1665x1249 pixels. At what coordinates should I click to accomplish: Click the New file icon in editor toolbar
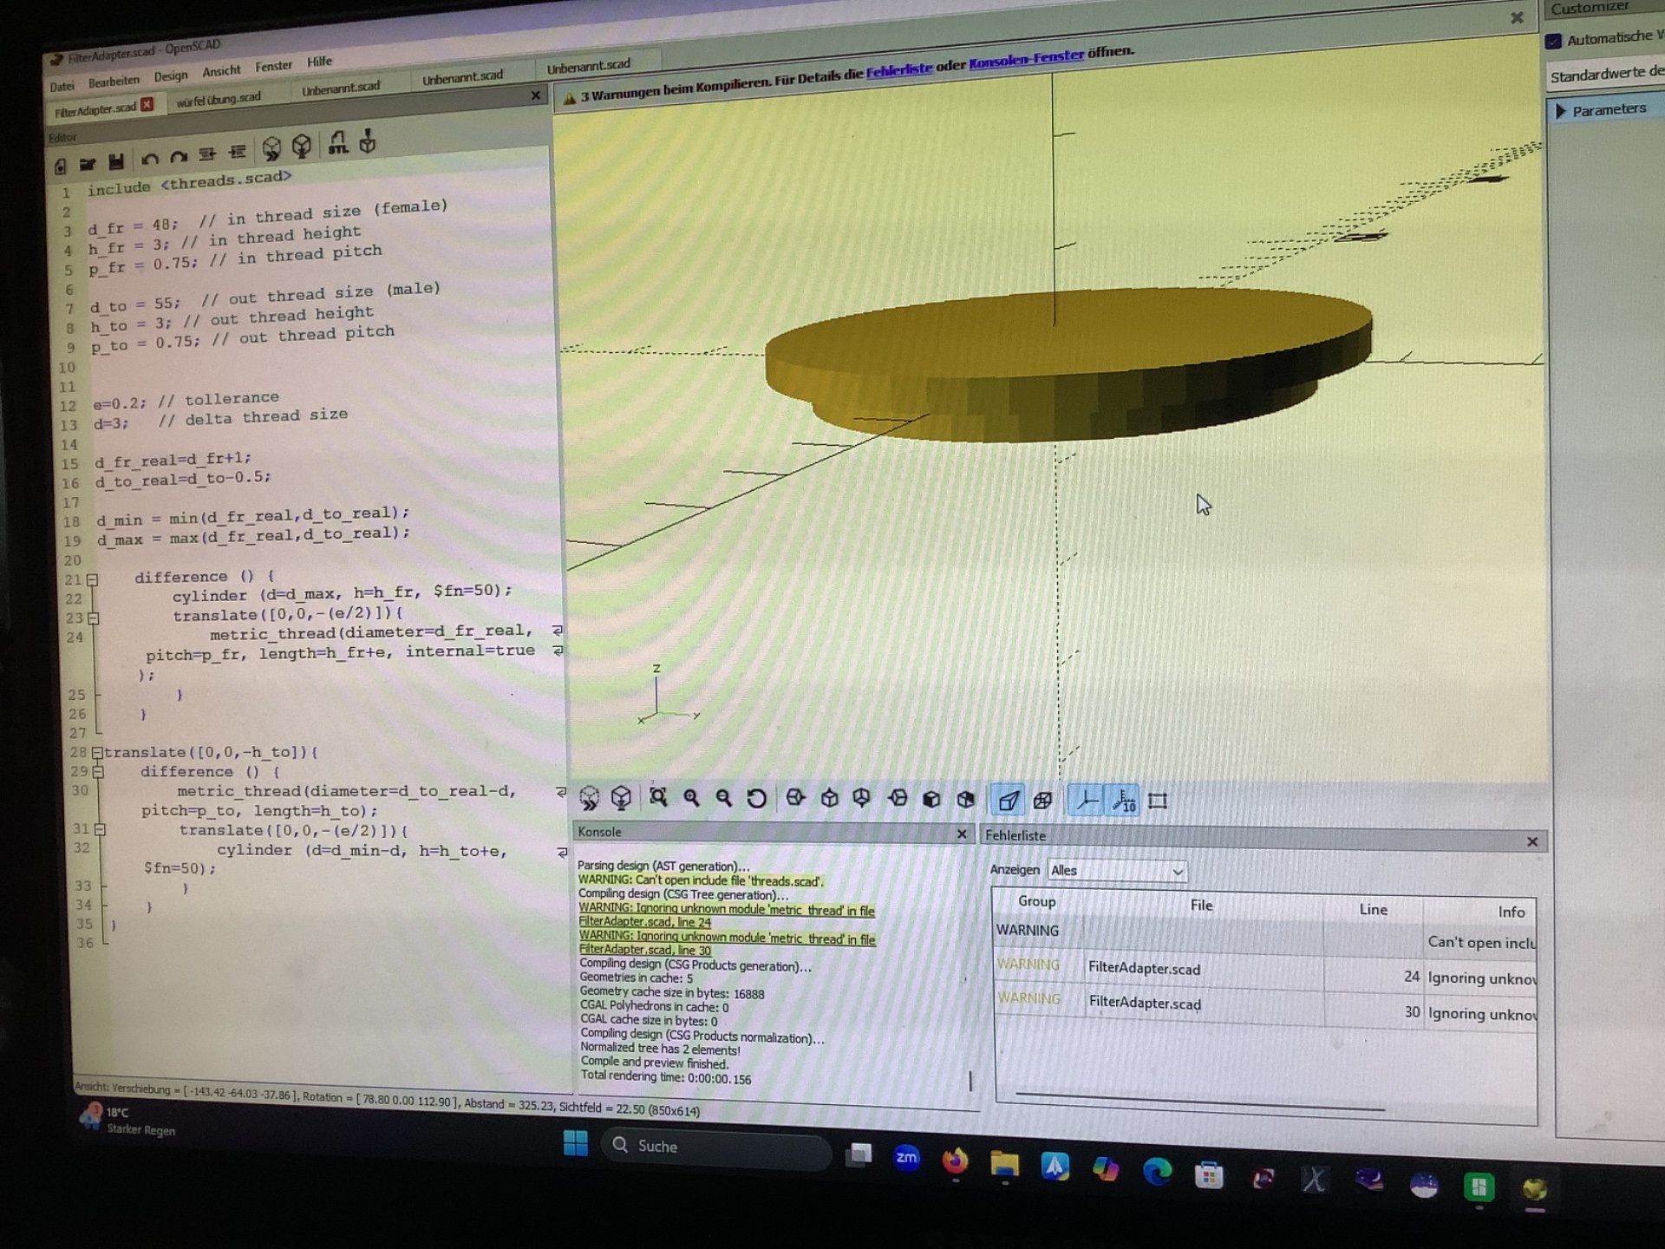60,165
